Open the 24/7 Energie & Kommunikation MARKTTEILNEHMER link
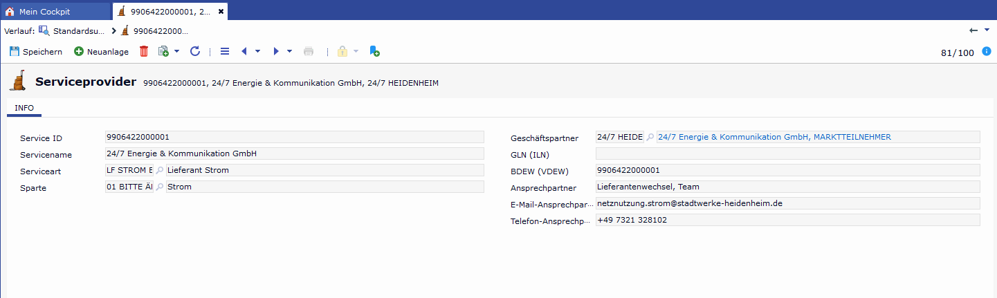The image size is (997, 298). (x=774, y=137)
